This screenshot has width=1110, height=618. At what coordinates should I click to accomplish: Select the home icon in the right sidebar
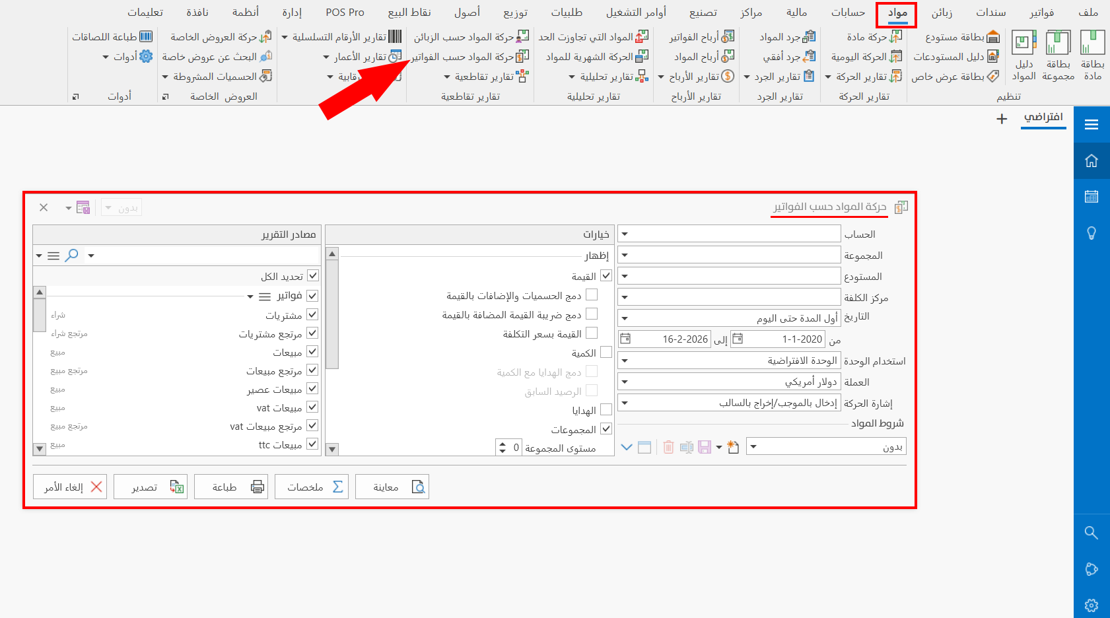(1092, 160)
